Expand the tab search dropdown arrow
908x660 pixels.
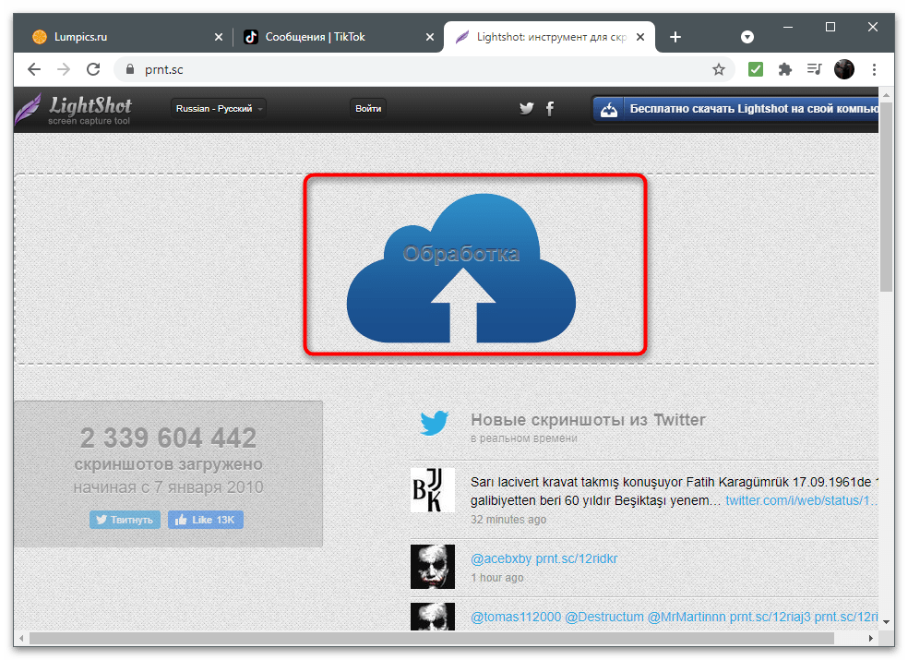747,37
